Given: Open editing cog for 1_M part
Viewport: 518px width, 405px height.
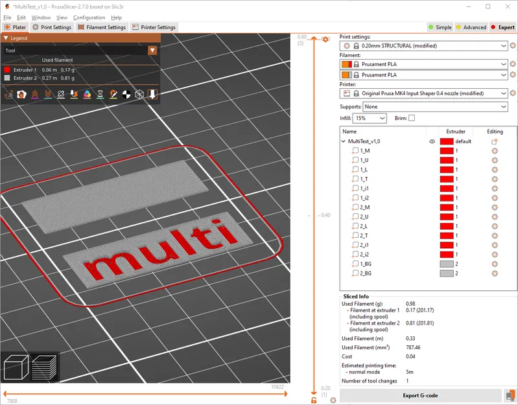Looking at the screenshot, I should [x=495, y=151].
